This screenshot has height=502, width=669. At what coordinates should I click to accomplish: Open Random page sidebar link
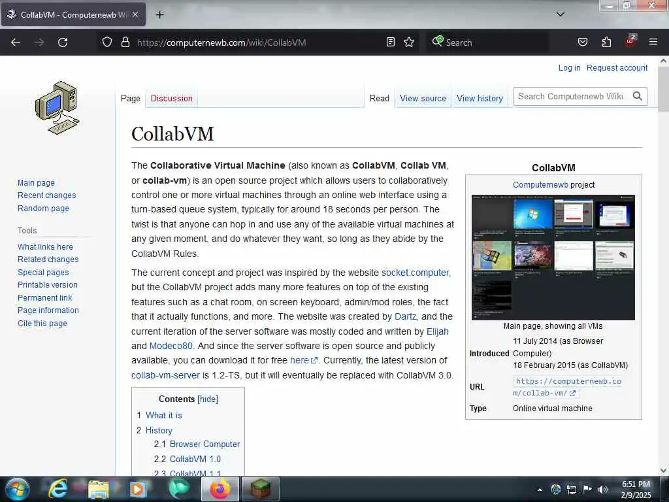pos(43,209)
